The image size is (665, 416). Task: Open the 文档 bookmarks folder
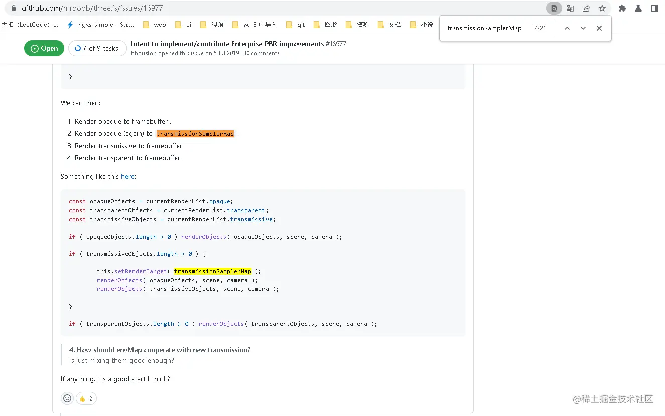pos(389,24)
